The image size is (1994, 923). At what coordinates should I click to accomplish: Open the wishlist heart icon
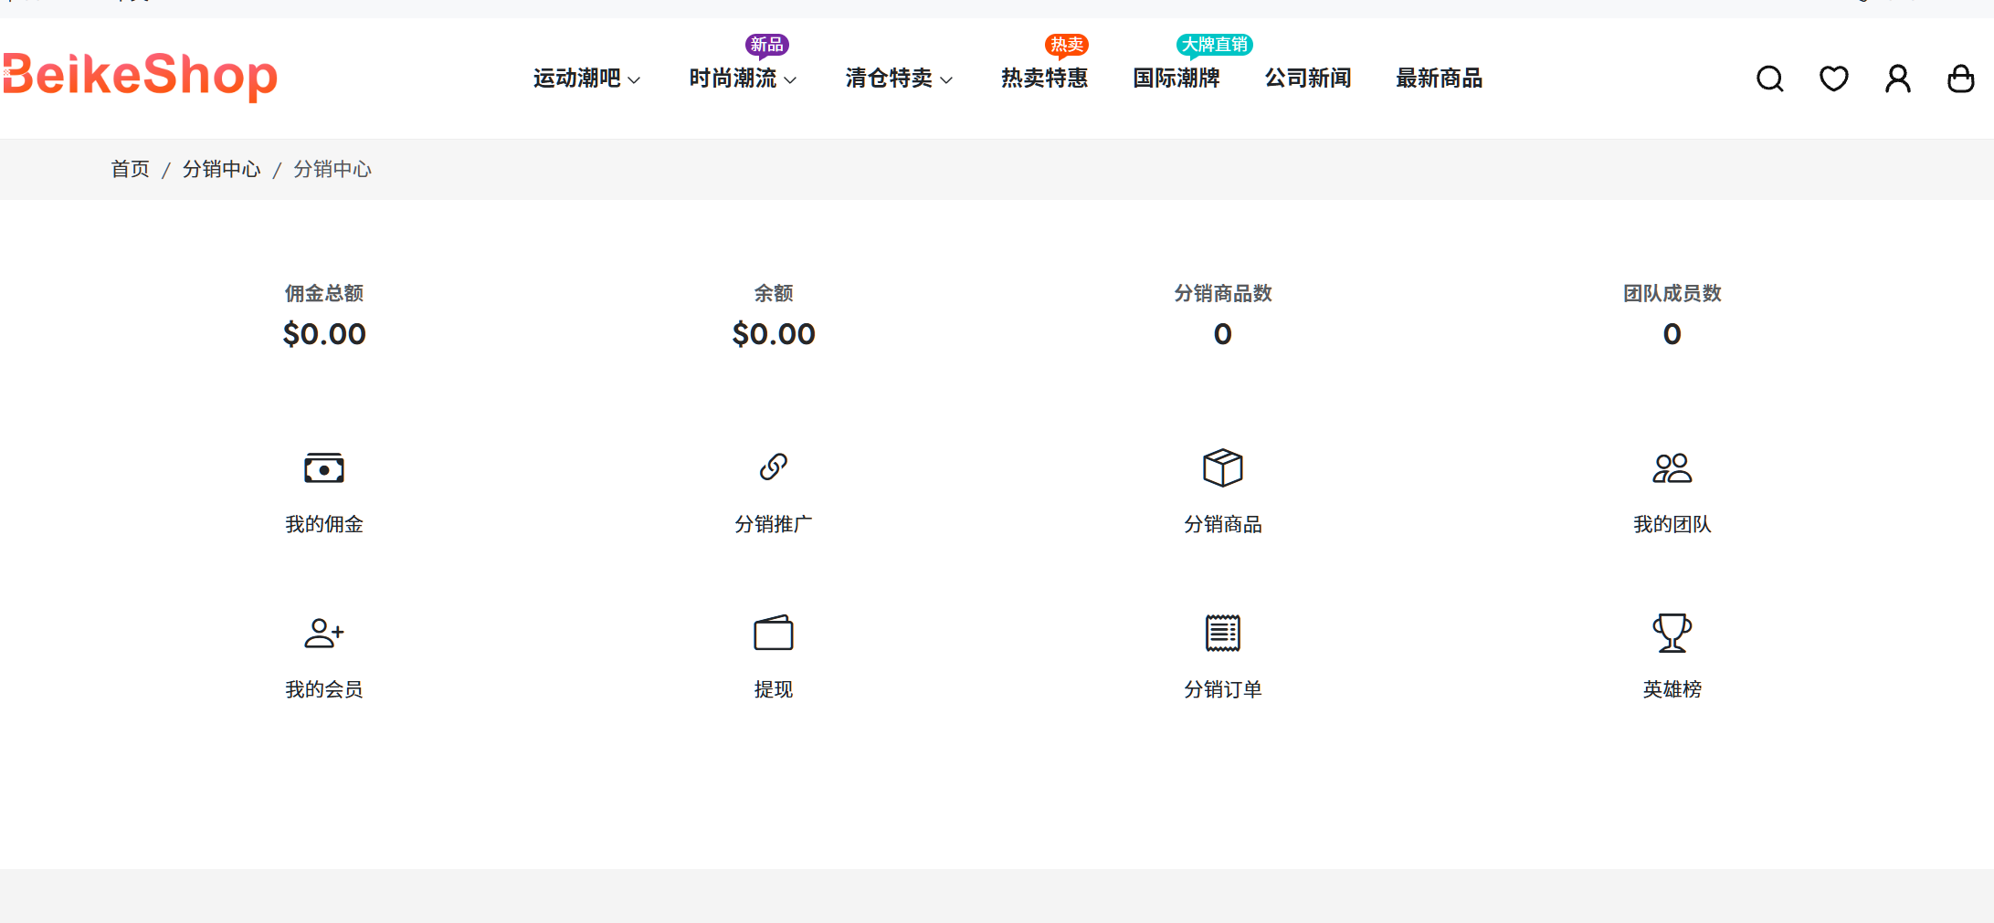point(1833,79)
